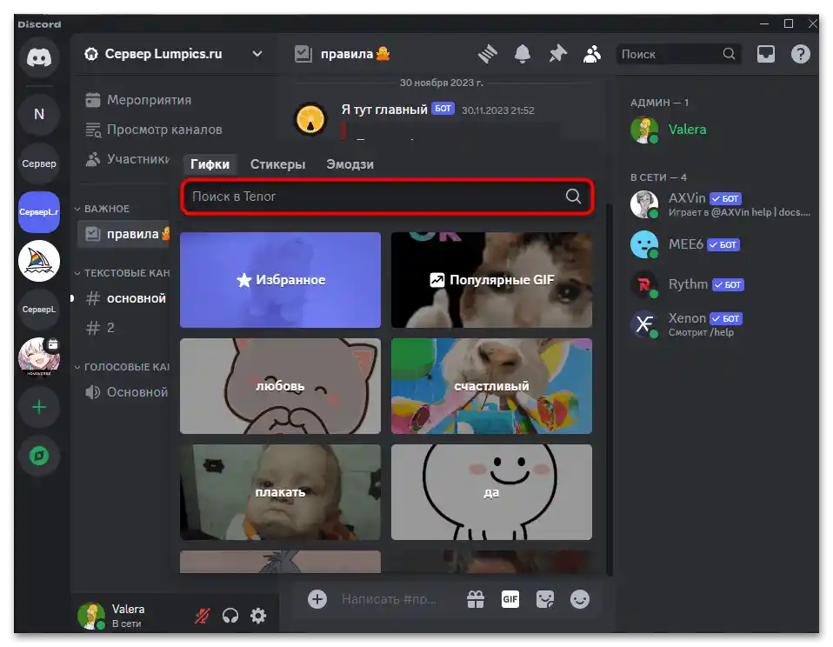This screenshot has height=647, width=833.
Task: Open the emoji smiley picker icon
Action: point(580,599)
